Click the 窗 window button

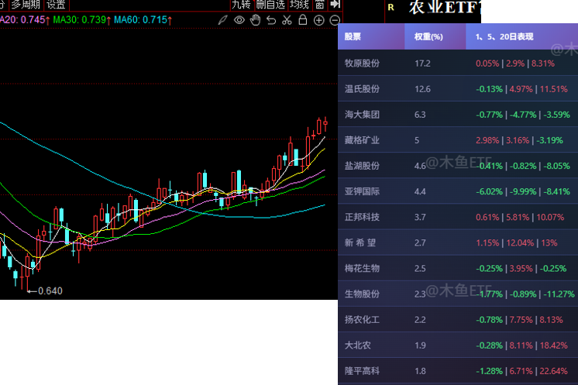(319, 5)
